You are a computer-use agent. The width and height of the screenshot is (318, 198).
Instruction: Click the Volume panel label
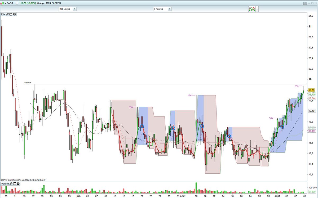[5, 183]
